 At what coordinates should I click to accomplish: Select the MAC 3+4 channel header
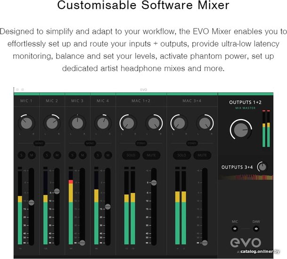click(192, 101)
